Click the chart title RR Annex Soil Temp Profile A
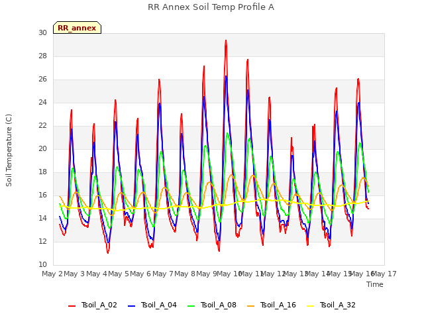Image resolution: width=424 pixels, height=318 pixels. click(211, 7)
